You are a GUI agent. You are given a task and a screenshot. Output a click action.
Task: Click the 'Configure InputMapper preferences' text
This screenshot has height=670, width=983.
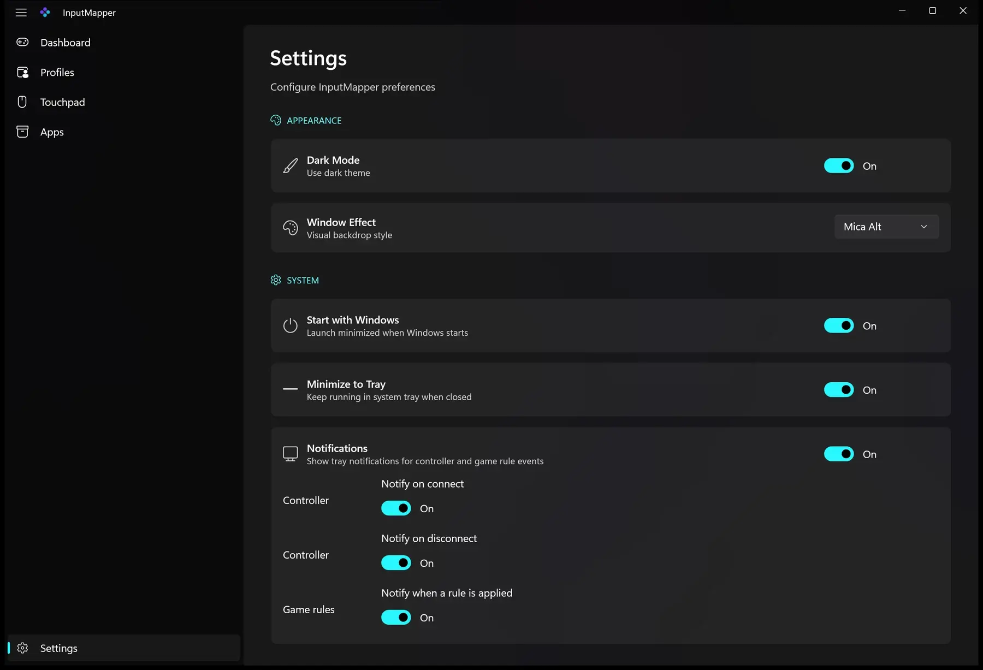click(x=353, y=87)
